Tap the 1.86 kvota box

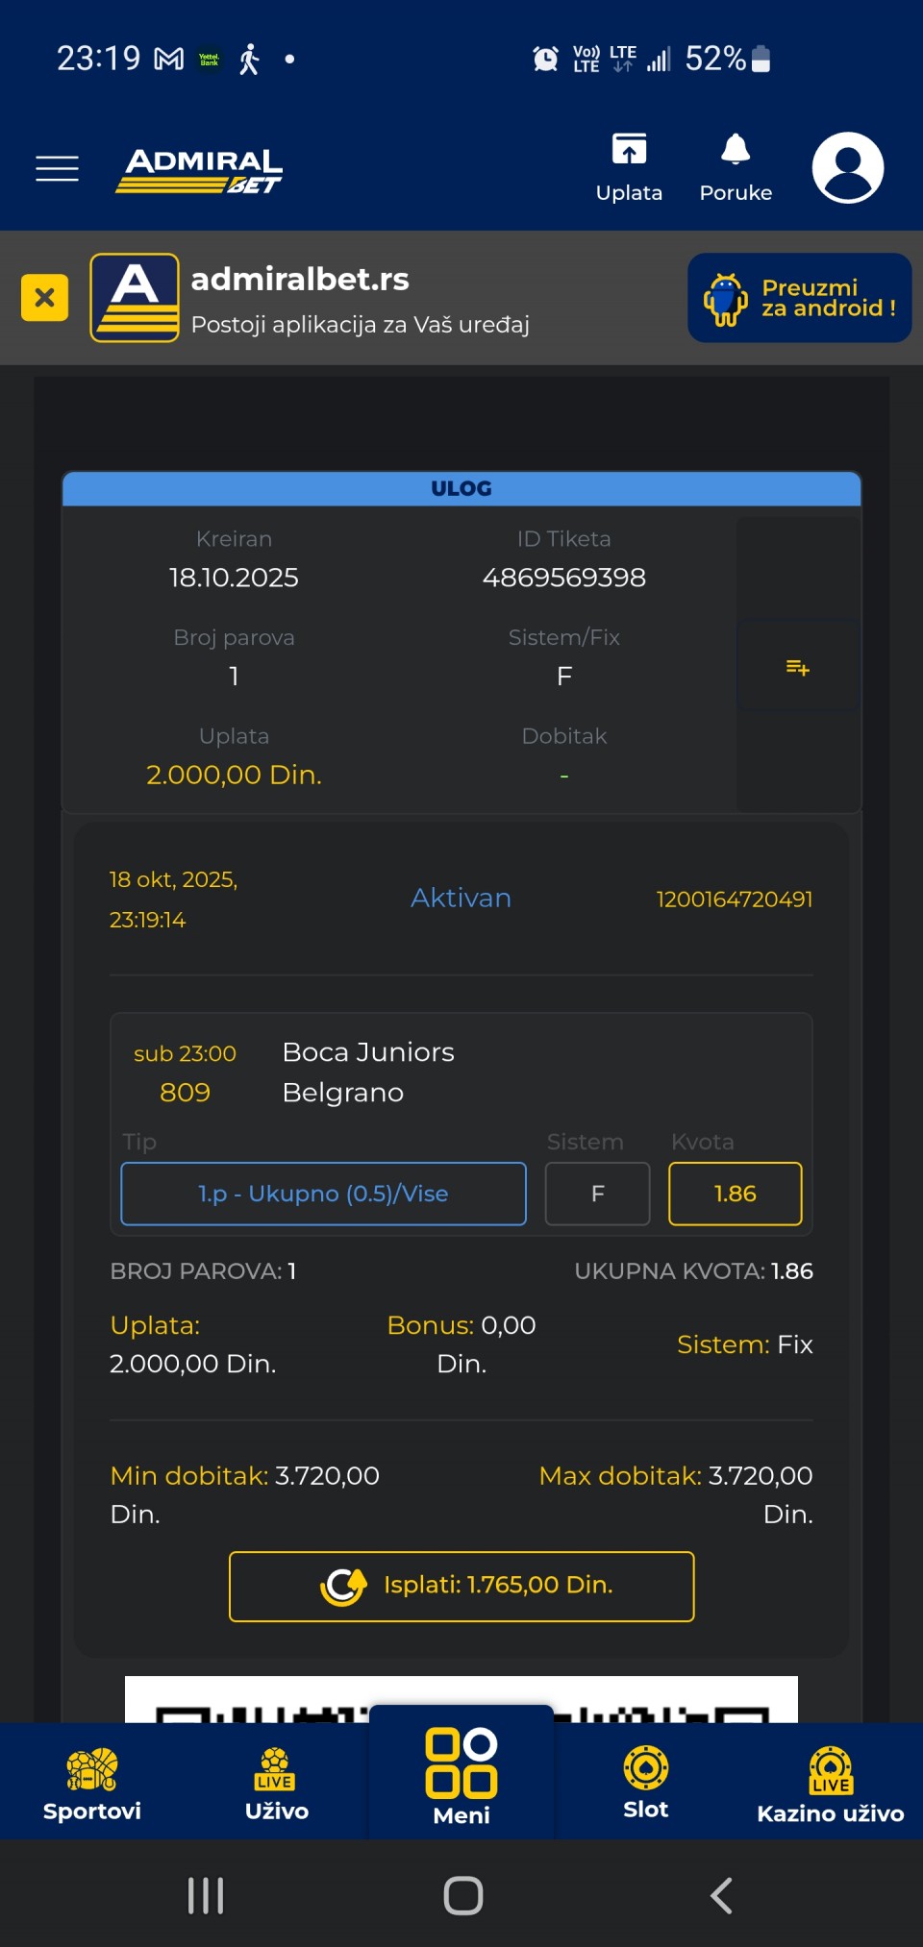point(735,1194)
